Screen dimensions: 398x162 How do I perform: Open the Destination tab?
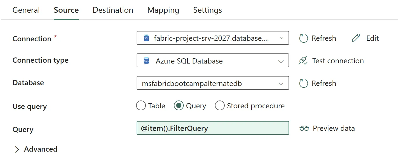pos(113,10)
